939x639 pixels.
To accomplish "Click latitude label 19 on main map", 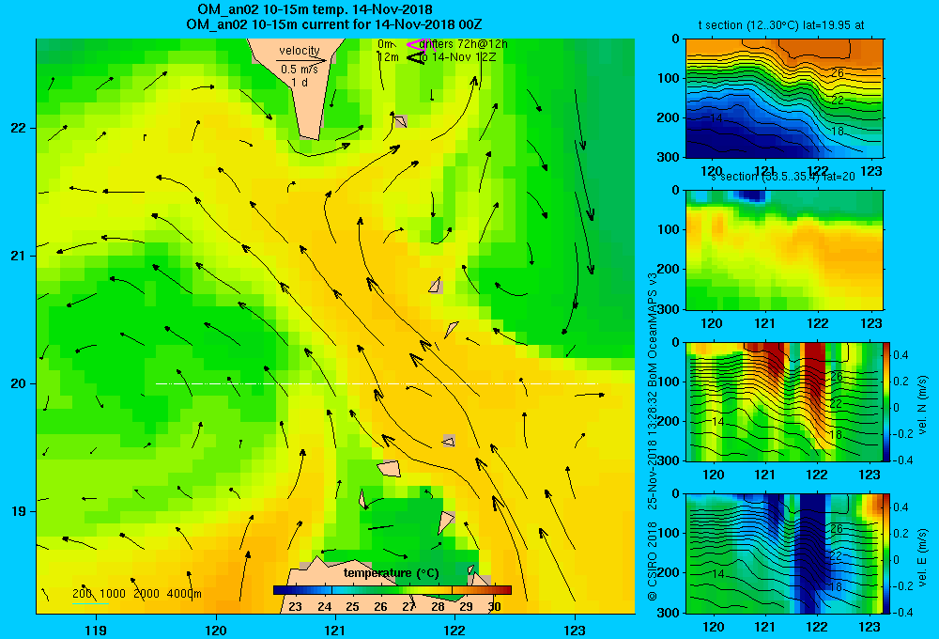I will [18, 511].
